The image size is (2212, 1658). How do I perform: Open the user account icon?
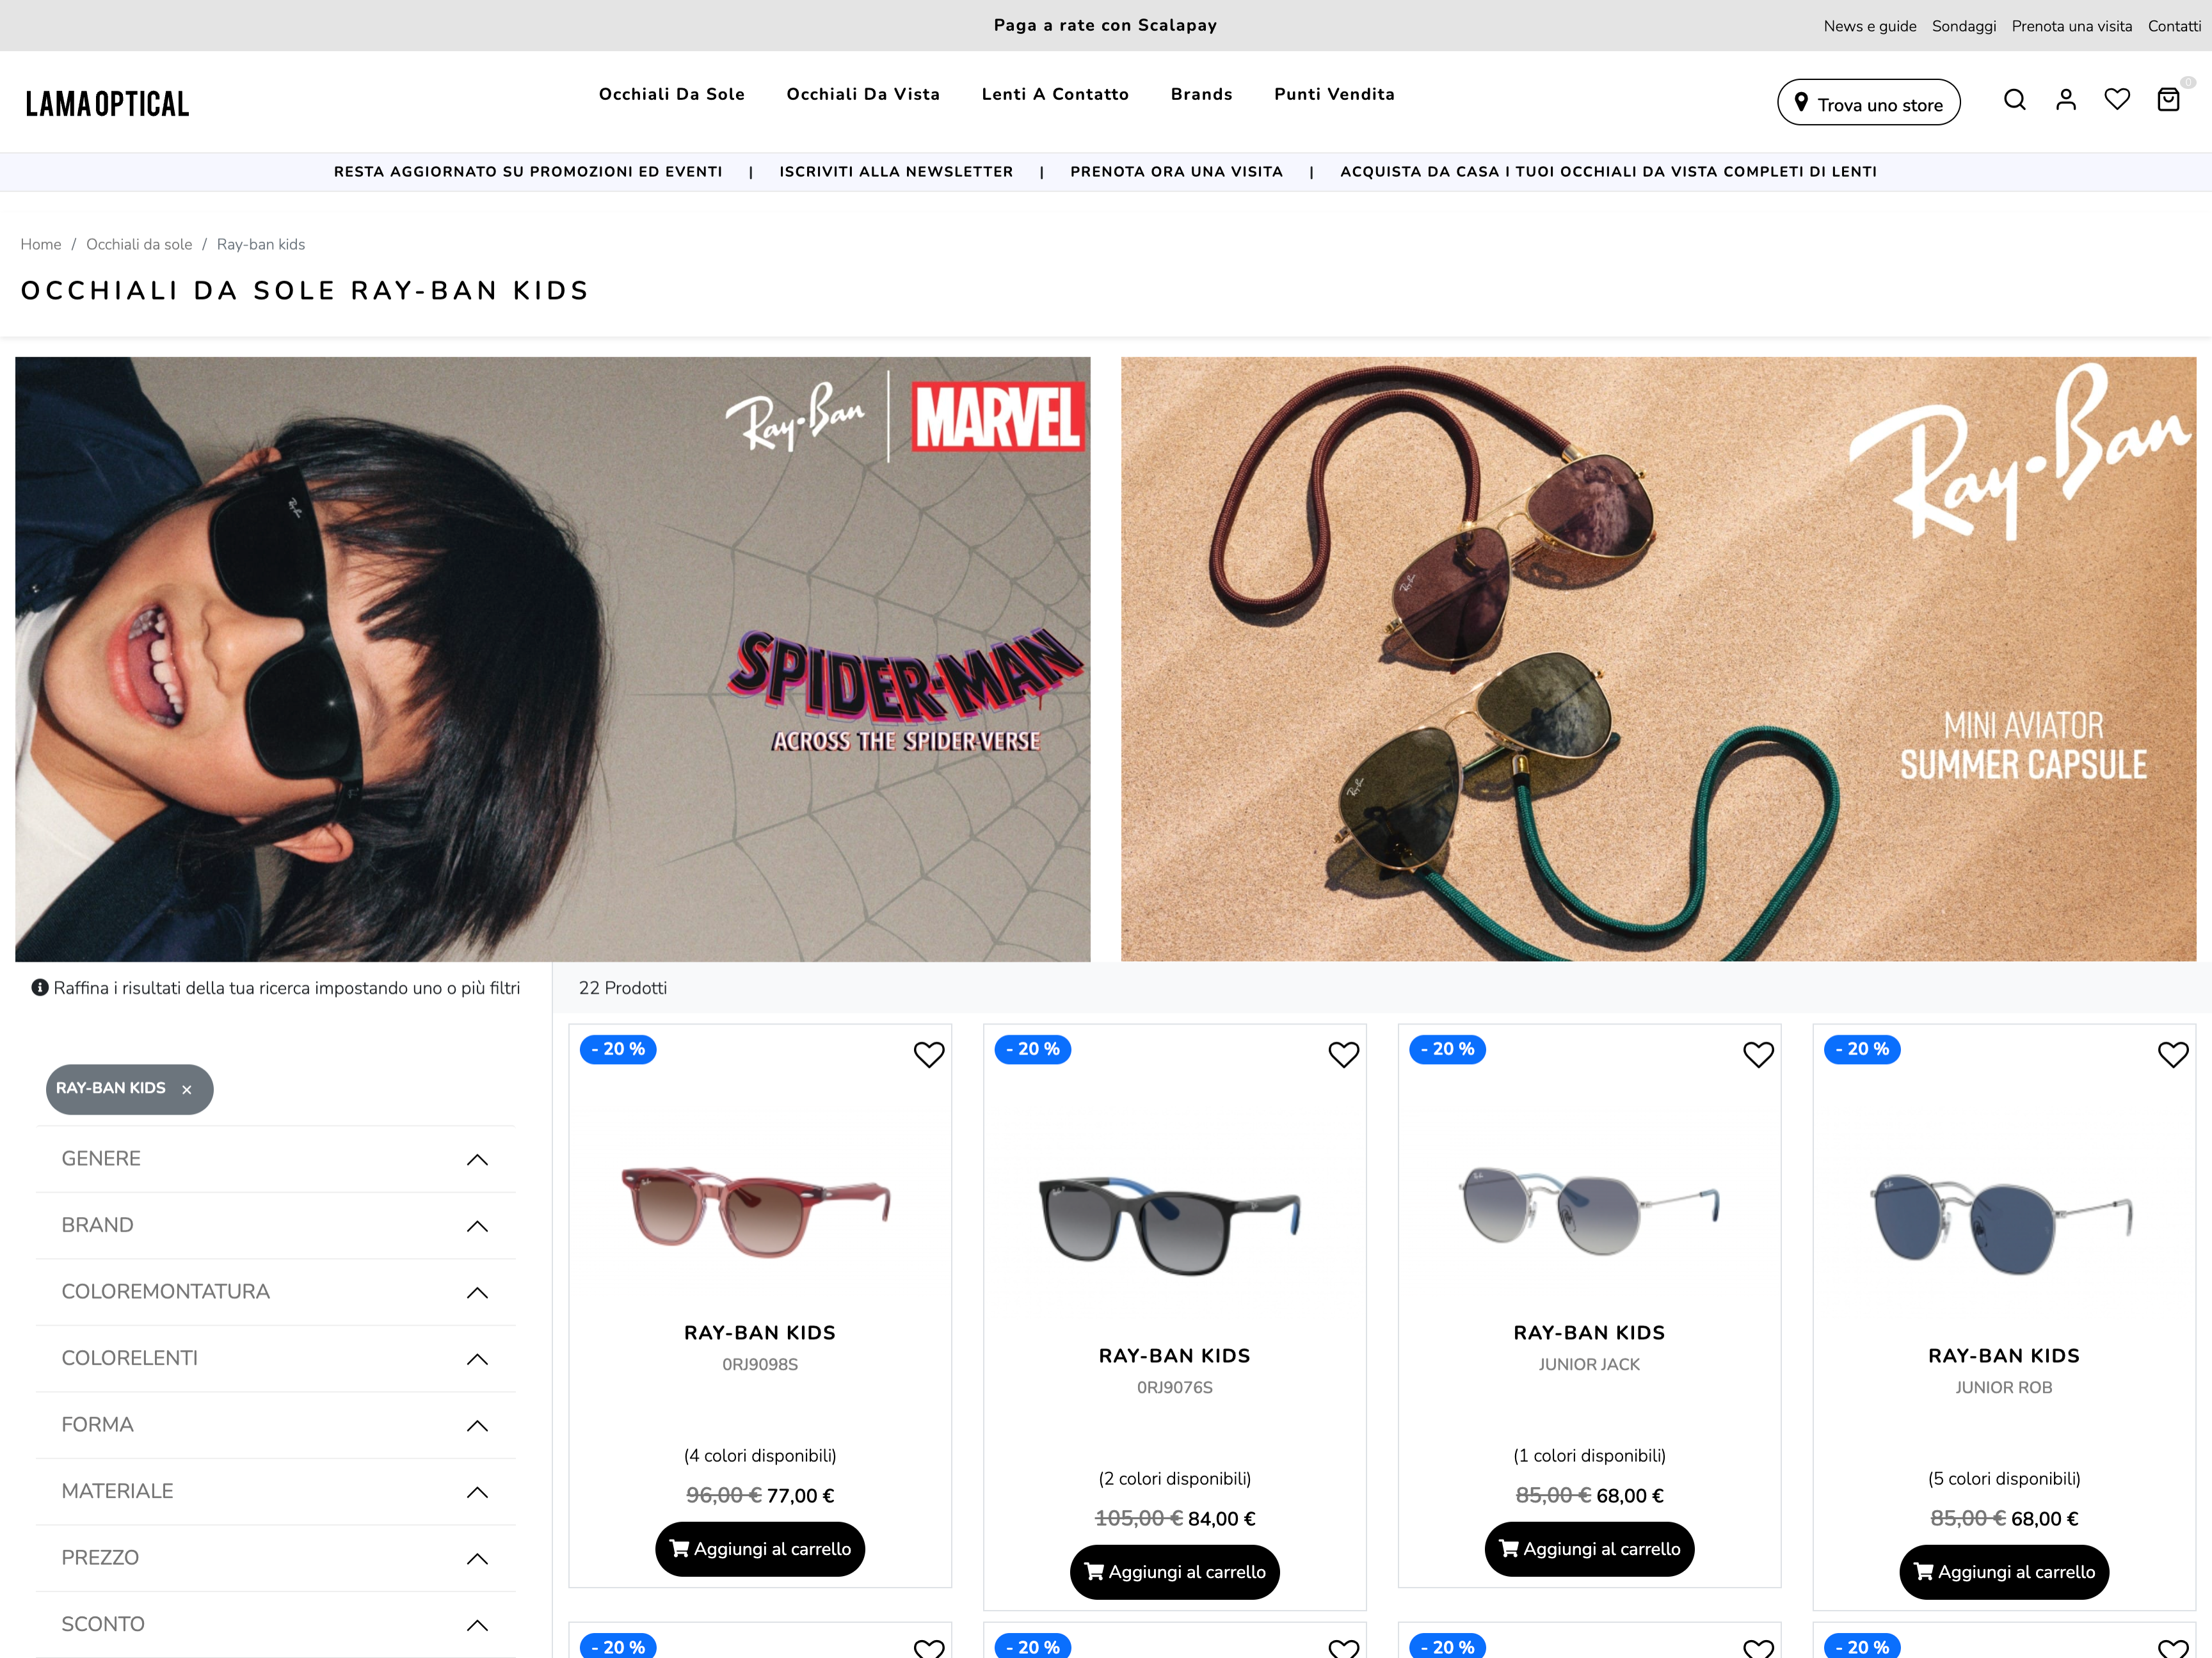(2066, 100)
